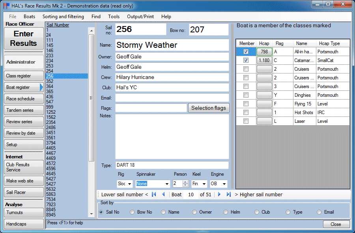Go to previous boat record
This screenshot has height=233, width=355.
pos(163,194)
